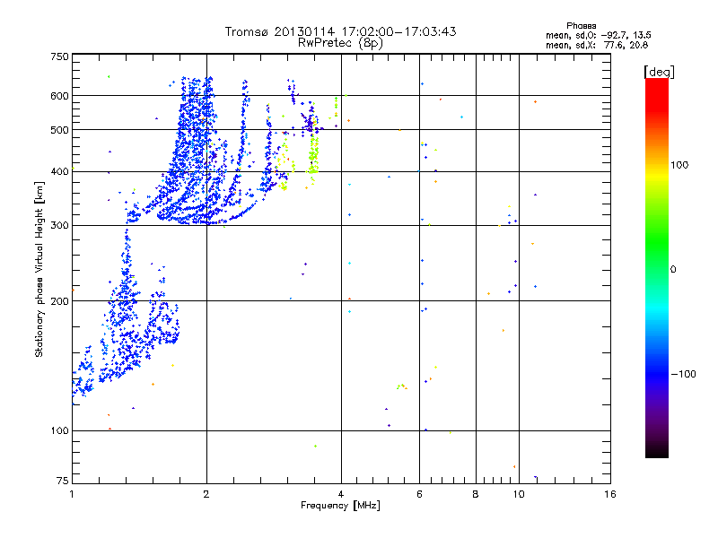Image resolution: width=718 pixels, height=538 pixels.
Task: Click the plot title 'Tromsø 20130114 17:02:00-17:03:43'
Action: click(340, 31)
